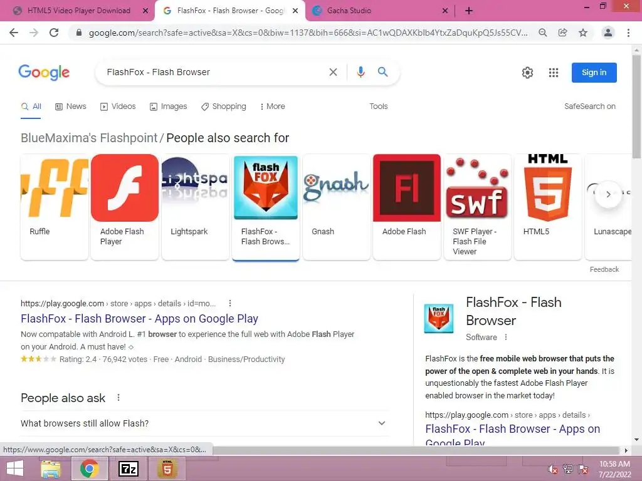Clear the search box with the X
642x481 pixels.
point(334,72)
